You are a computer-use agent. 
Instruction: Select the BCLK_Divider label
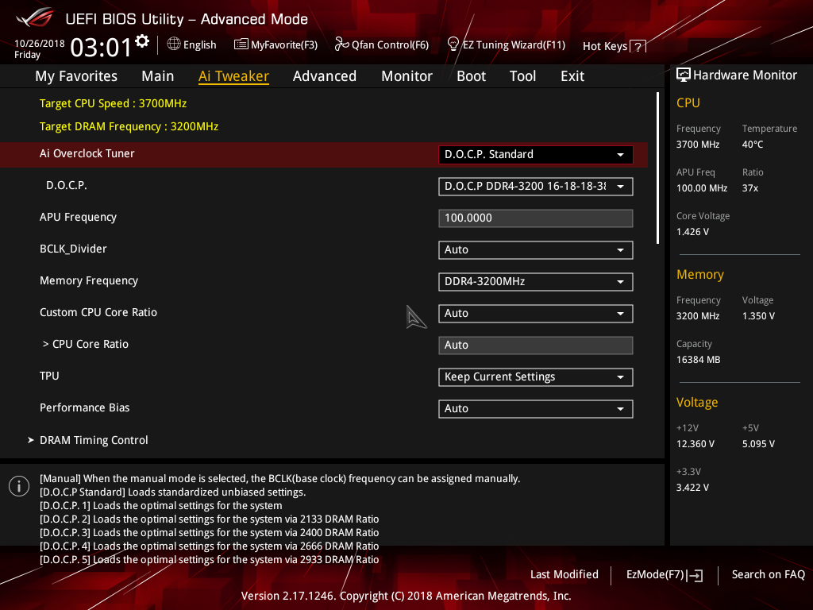coord(73,249)
